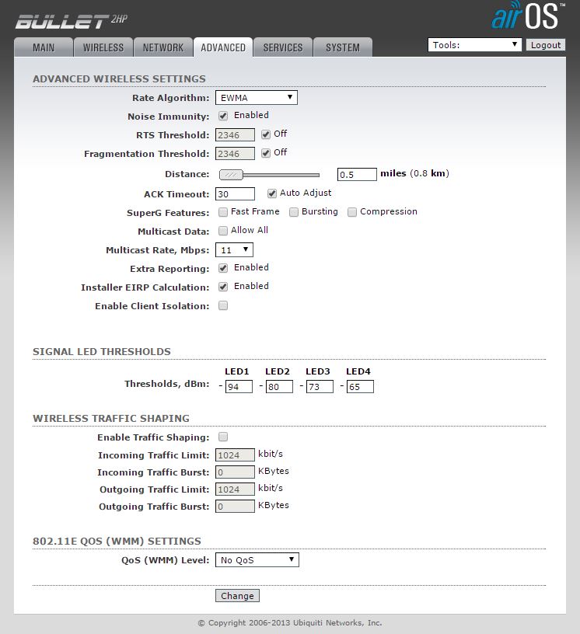This screenshot has width=580, height=634.
Task: Select the Advanced tab
Action: pos(223,47)
